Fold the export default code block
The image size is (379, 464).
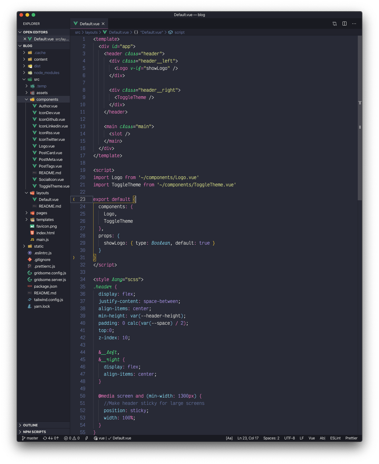74,199
